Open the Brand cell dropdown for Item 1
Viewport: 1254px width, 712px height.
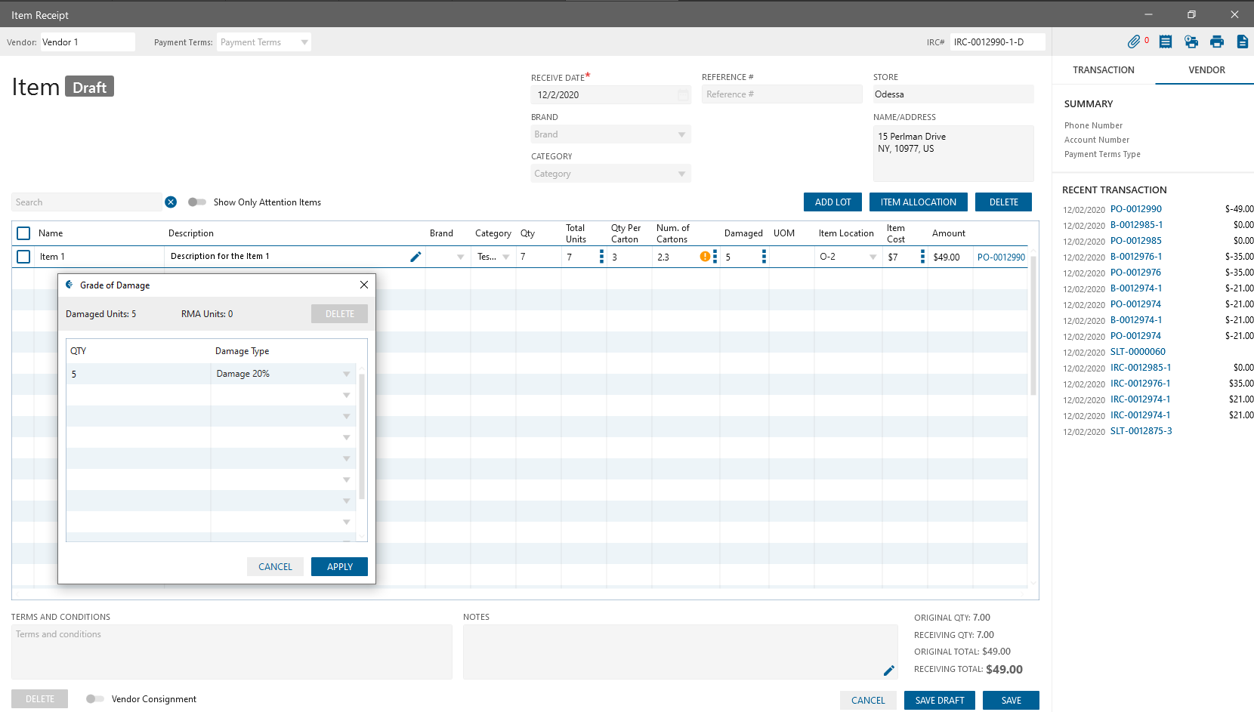pos(460,257)
